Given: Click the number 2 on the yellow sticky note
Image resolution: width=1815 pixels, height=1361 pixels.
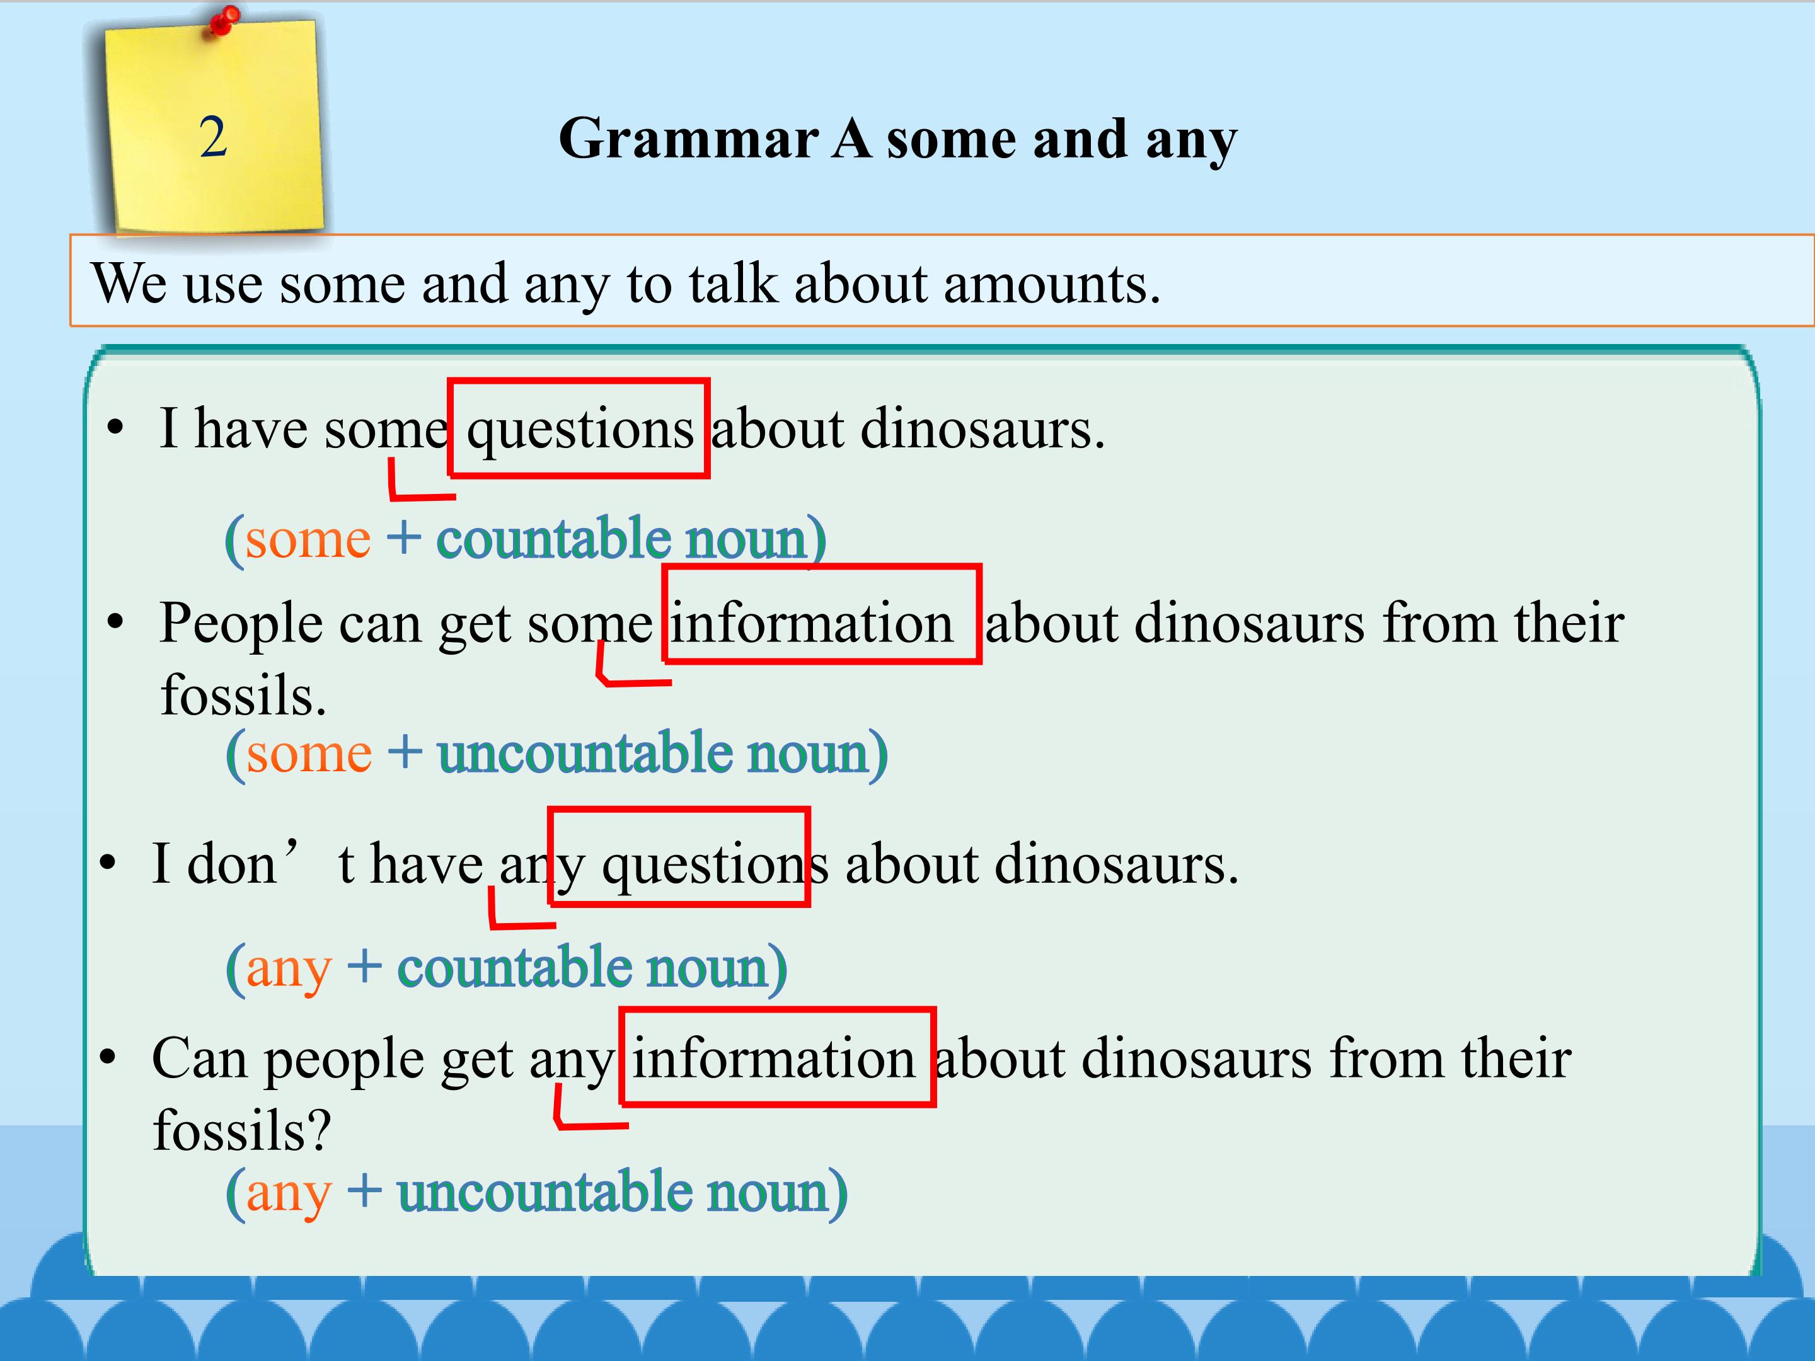Looking at the screenshot, I should pos(212,137).
